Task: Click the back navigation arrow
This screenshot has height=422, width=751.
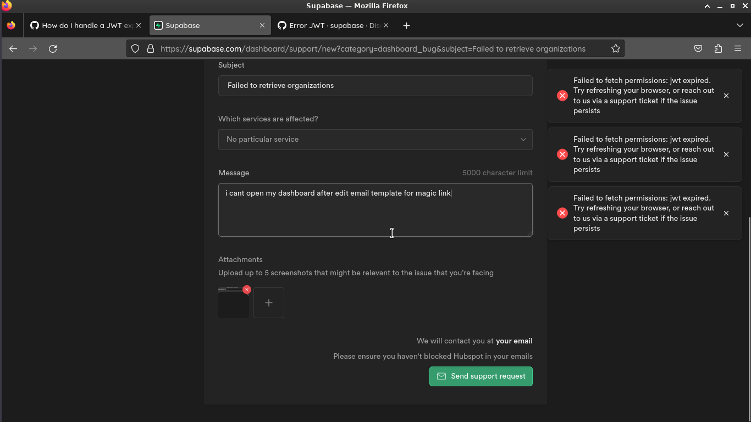Action: pos(13,48)
